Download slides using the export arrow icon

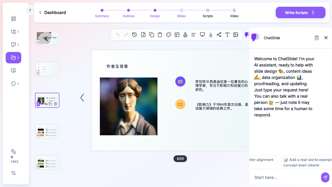coord(211,35)
